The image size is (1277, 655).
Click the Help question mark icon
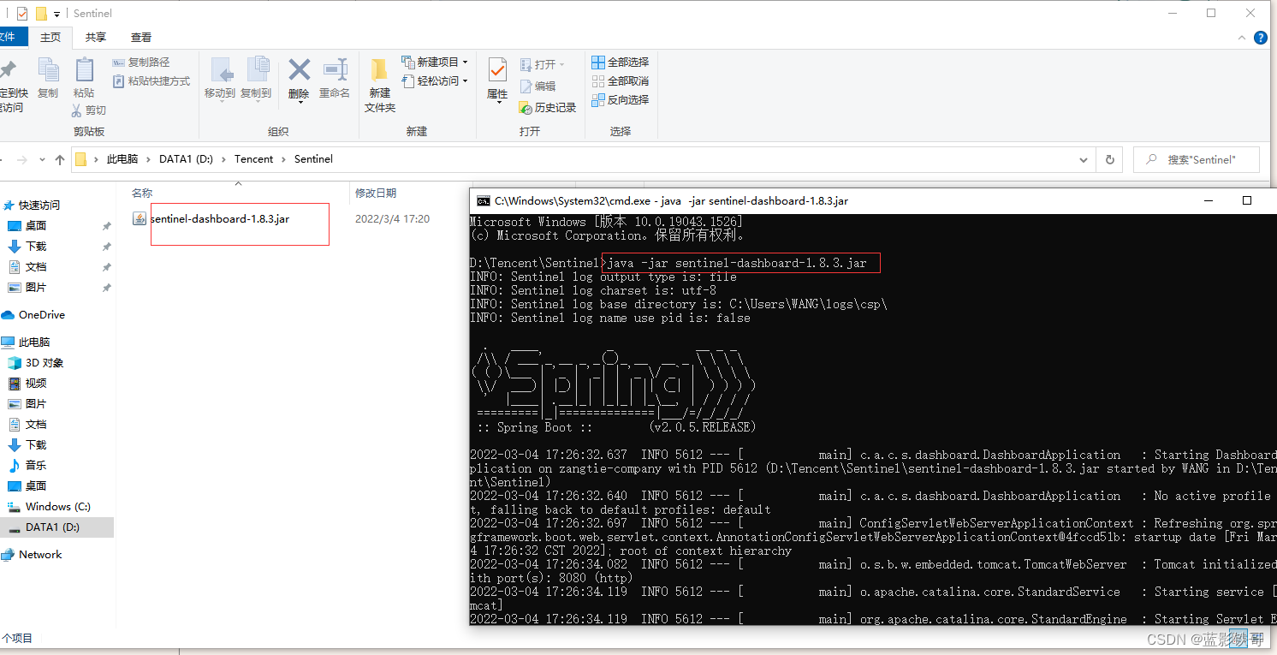(1260, 38)
